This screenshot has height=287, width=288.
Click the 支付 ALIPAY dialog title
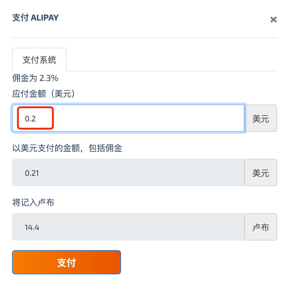(x=35, y=18)
